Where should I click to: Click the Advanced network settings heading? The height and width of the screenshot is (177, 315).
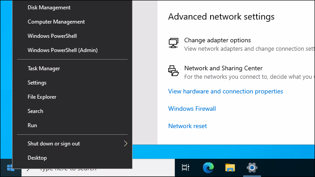point(221,16)
